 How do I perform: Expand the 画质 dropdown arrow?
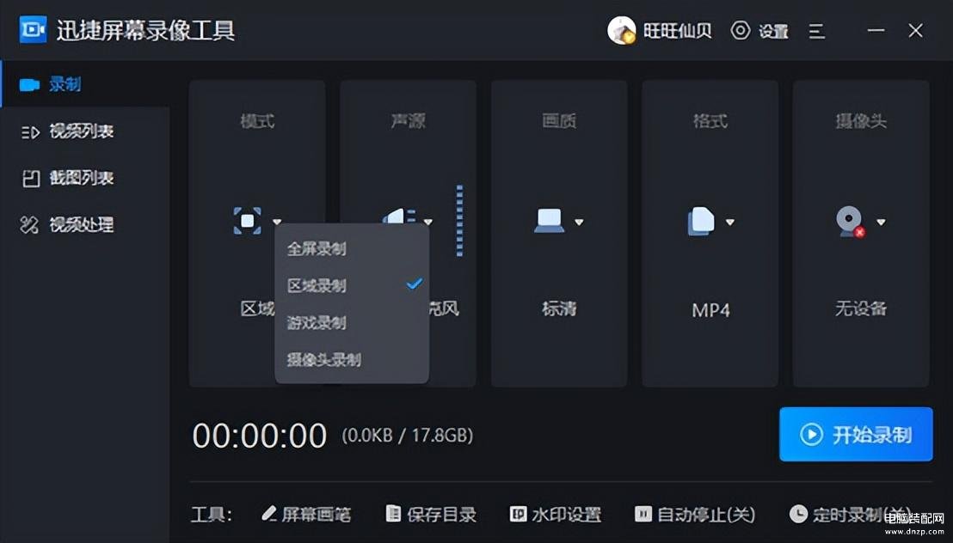tap(579, 223)
